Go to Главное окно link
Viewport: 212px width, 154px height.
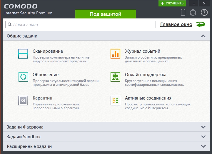[176, 25]
